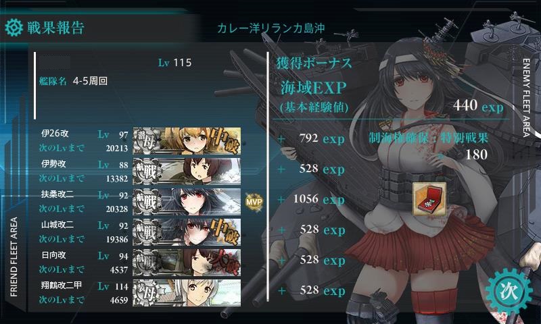
Task: Click the 中破 damage mark on 伊26改
Action: [x=225, y=140]
